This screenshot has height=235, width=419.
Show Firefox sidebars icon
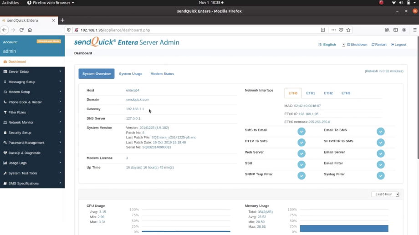tap(396, 30)
